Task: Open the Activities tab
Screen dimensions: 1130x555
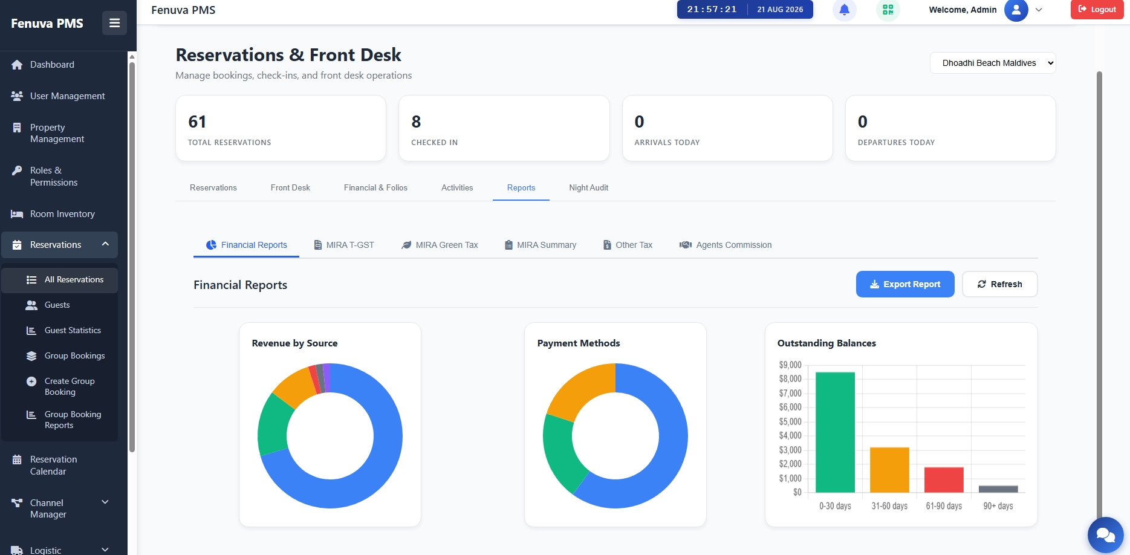Action: (457, 188)
